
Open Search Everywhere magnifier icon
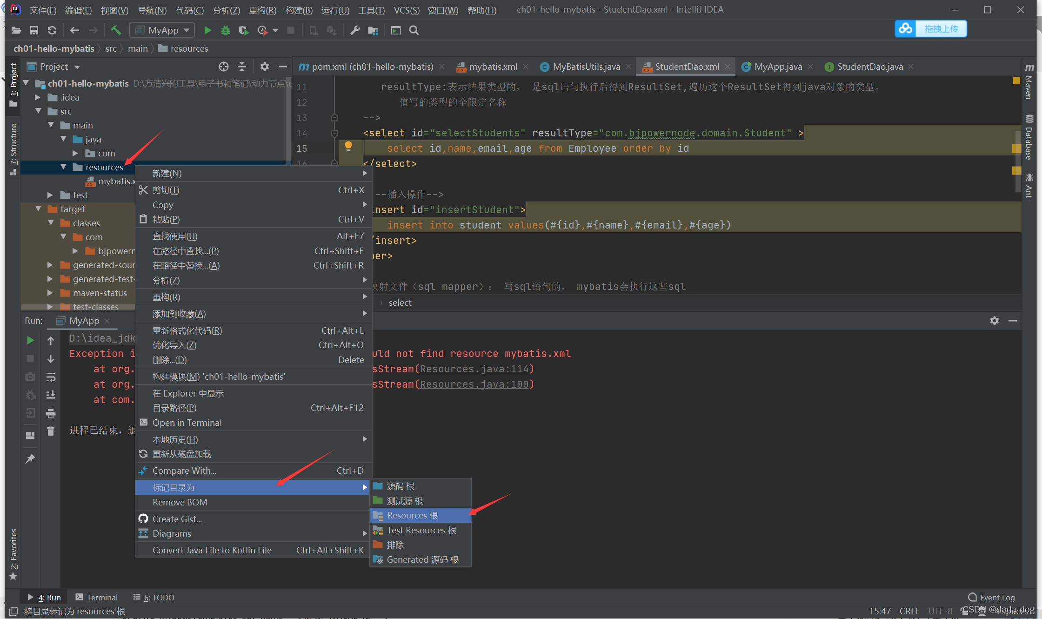click(x=414, y=30)
